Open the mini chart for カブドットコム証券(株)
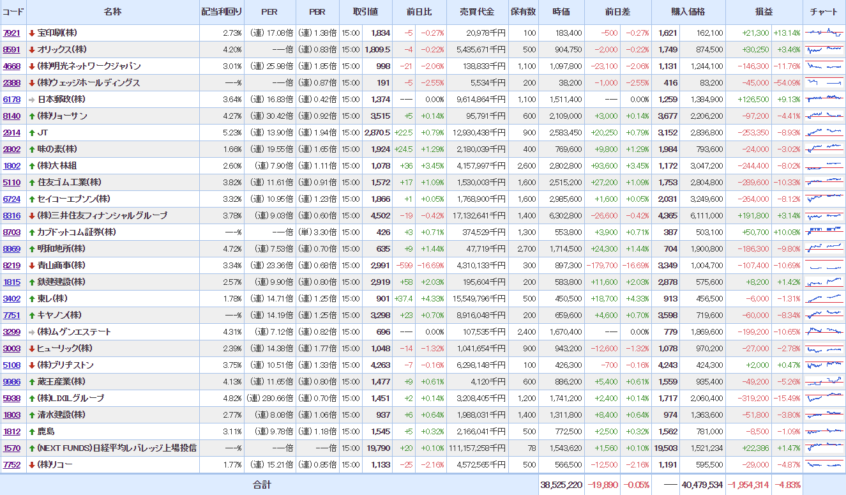 [x=824, y=232]
